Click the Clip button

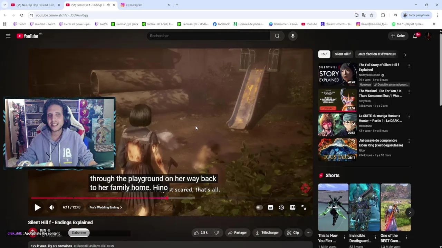[293, 232]
